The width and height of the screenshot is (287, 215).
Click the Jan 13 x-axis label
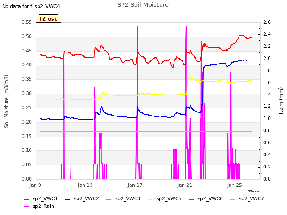(85, 185)
